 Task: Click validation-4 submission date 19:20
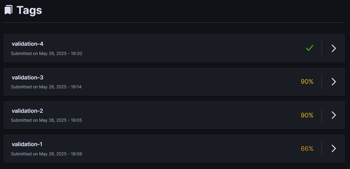click(46, 53)
